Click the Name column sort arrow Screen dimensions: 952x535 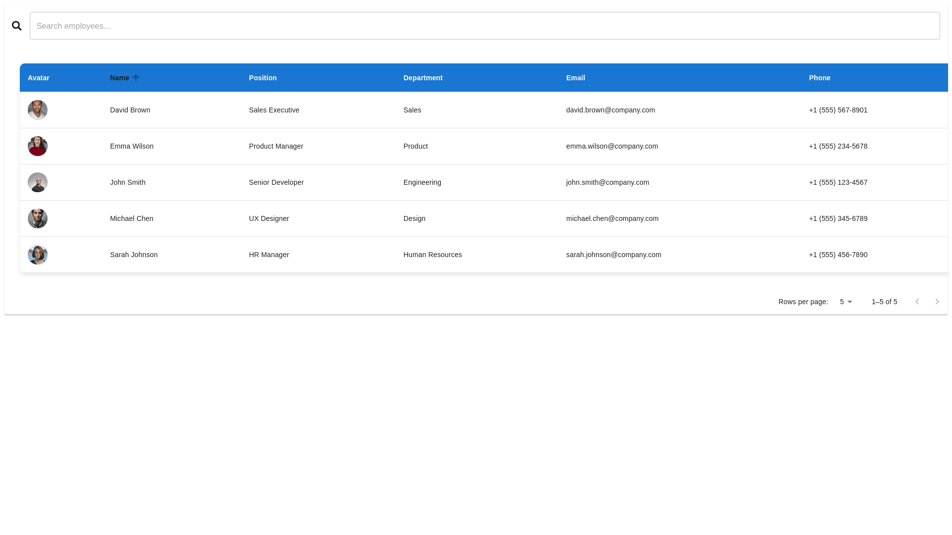(136, 78)
